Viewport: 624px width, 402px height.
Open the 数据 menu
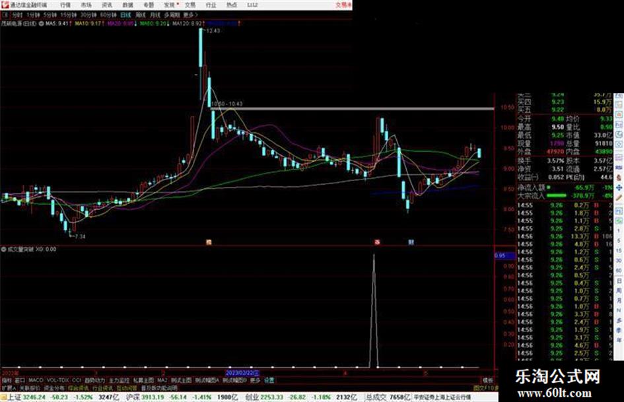[127, 5]
